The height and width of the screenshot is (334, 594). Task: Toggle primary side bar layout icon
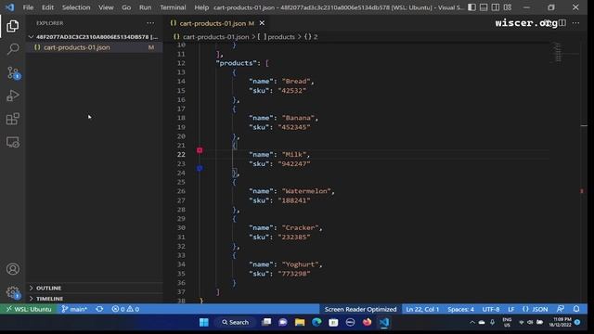pyautogui.click(x=471, y=7)
